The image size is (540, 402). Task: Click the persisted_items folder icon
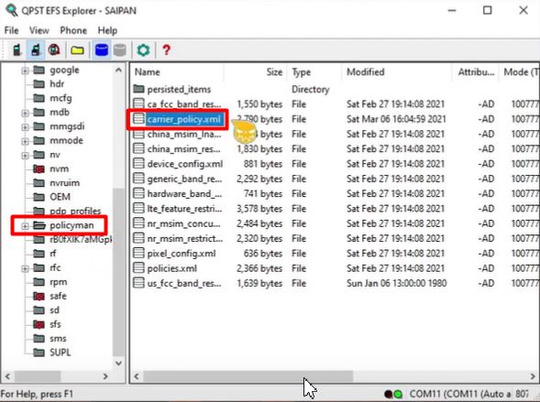138,89
